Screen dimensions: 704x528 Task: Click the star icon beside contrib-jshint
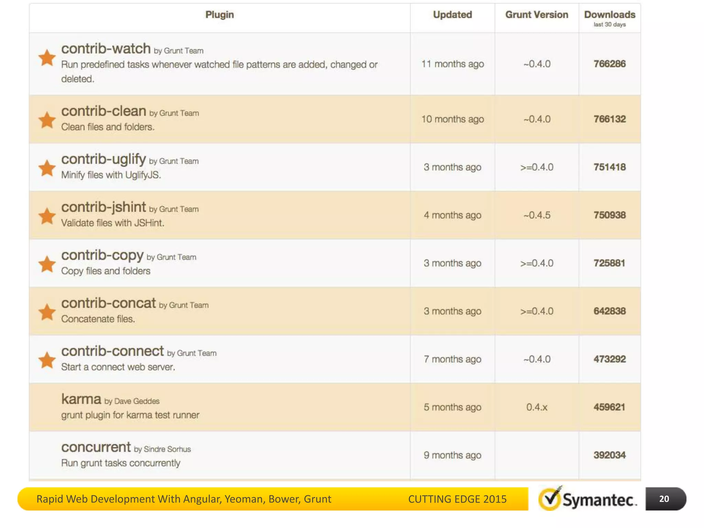click(x=47, y=216)
